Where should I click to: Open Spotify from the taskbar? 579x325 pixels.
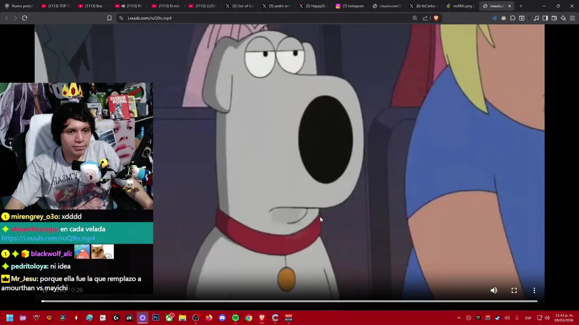click(235, 318)
